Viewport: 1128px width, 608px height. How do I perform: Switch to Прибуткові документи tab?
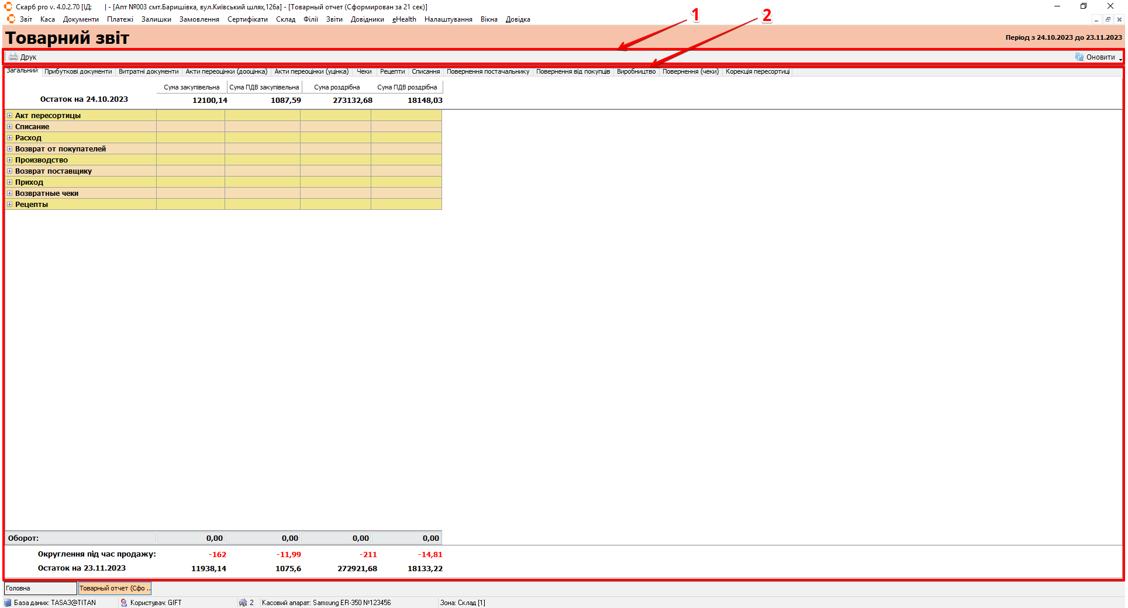[x=78, y=72]
